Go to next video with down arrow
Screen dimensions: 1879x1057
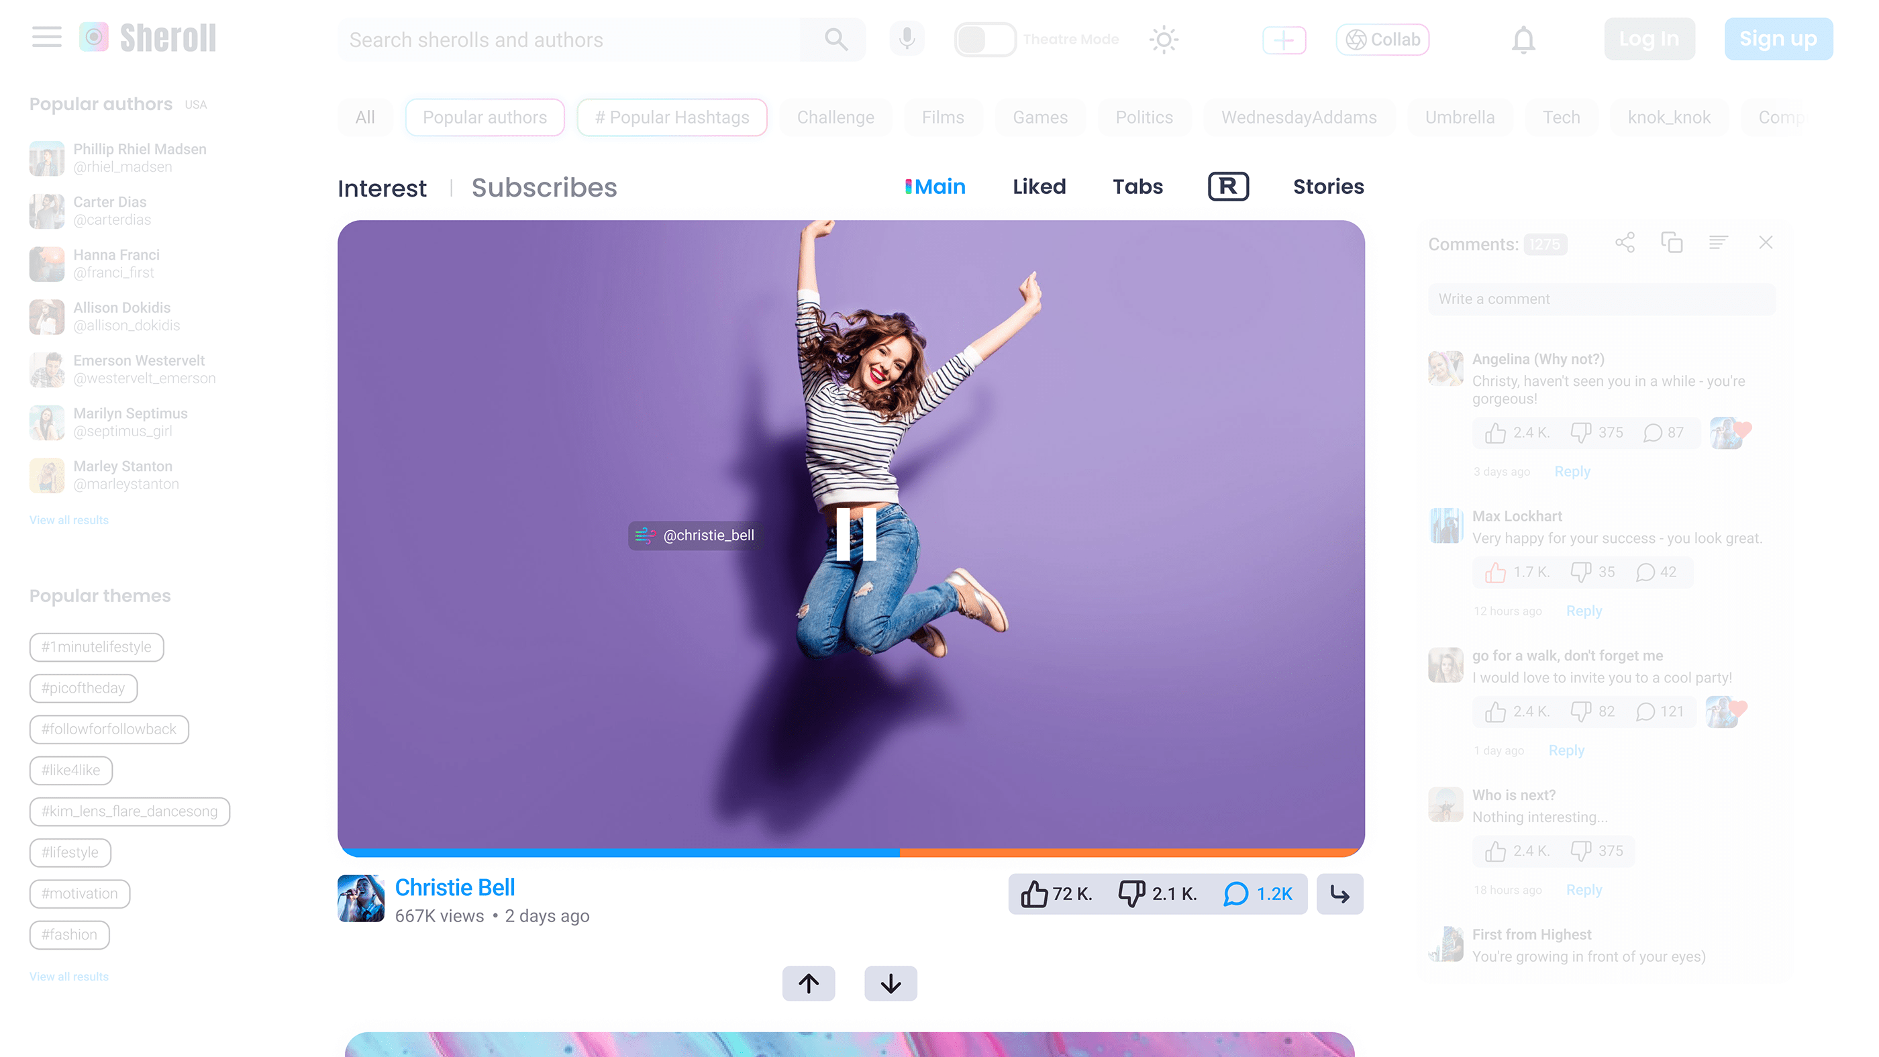tap(890, 983)
